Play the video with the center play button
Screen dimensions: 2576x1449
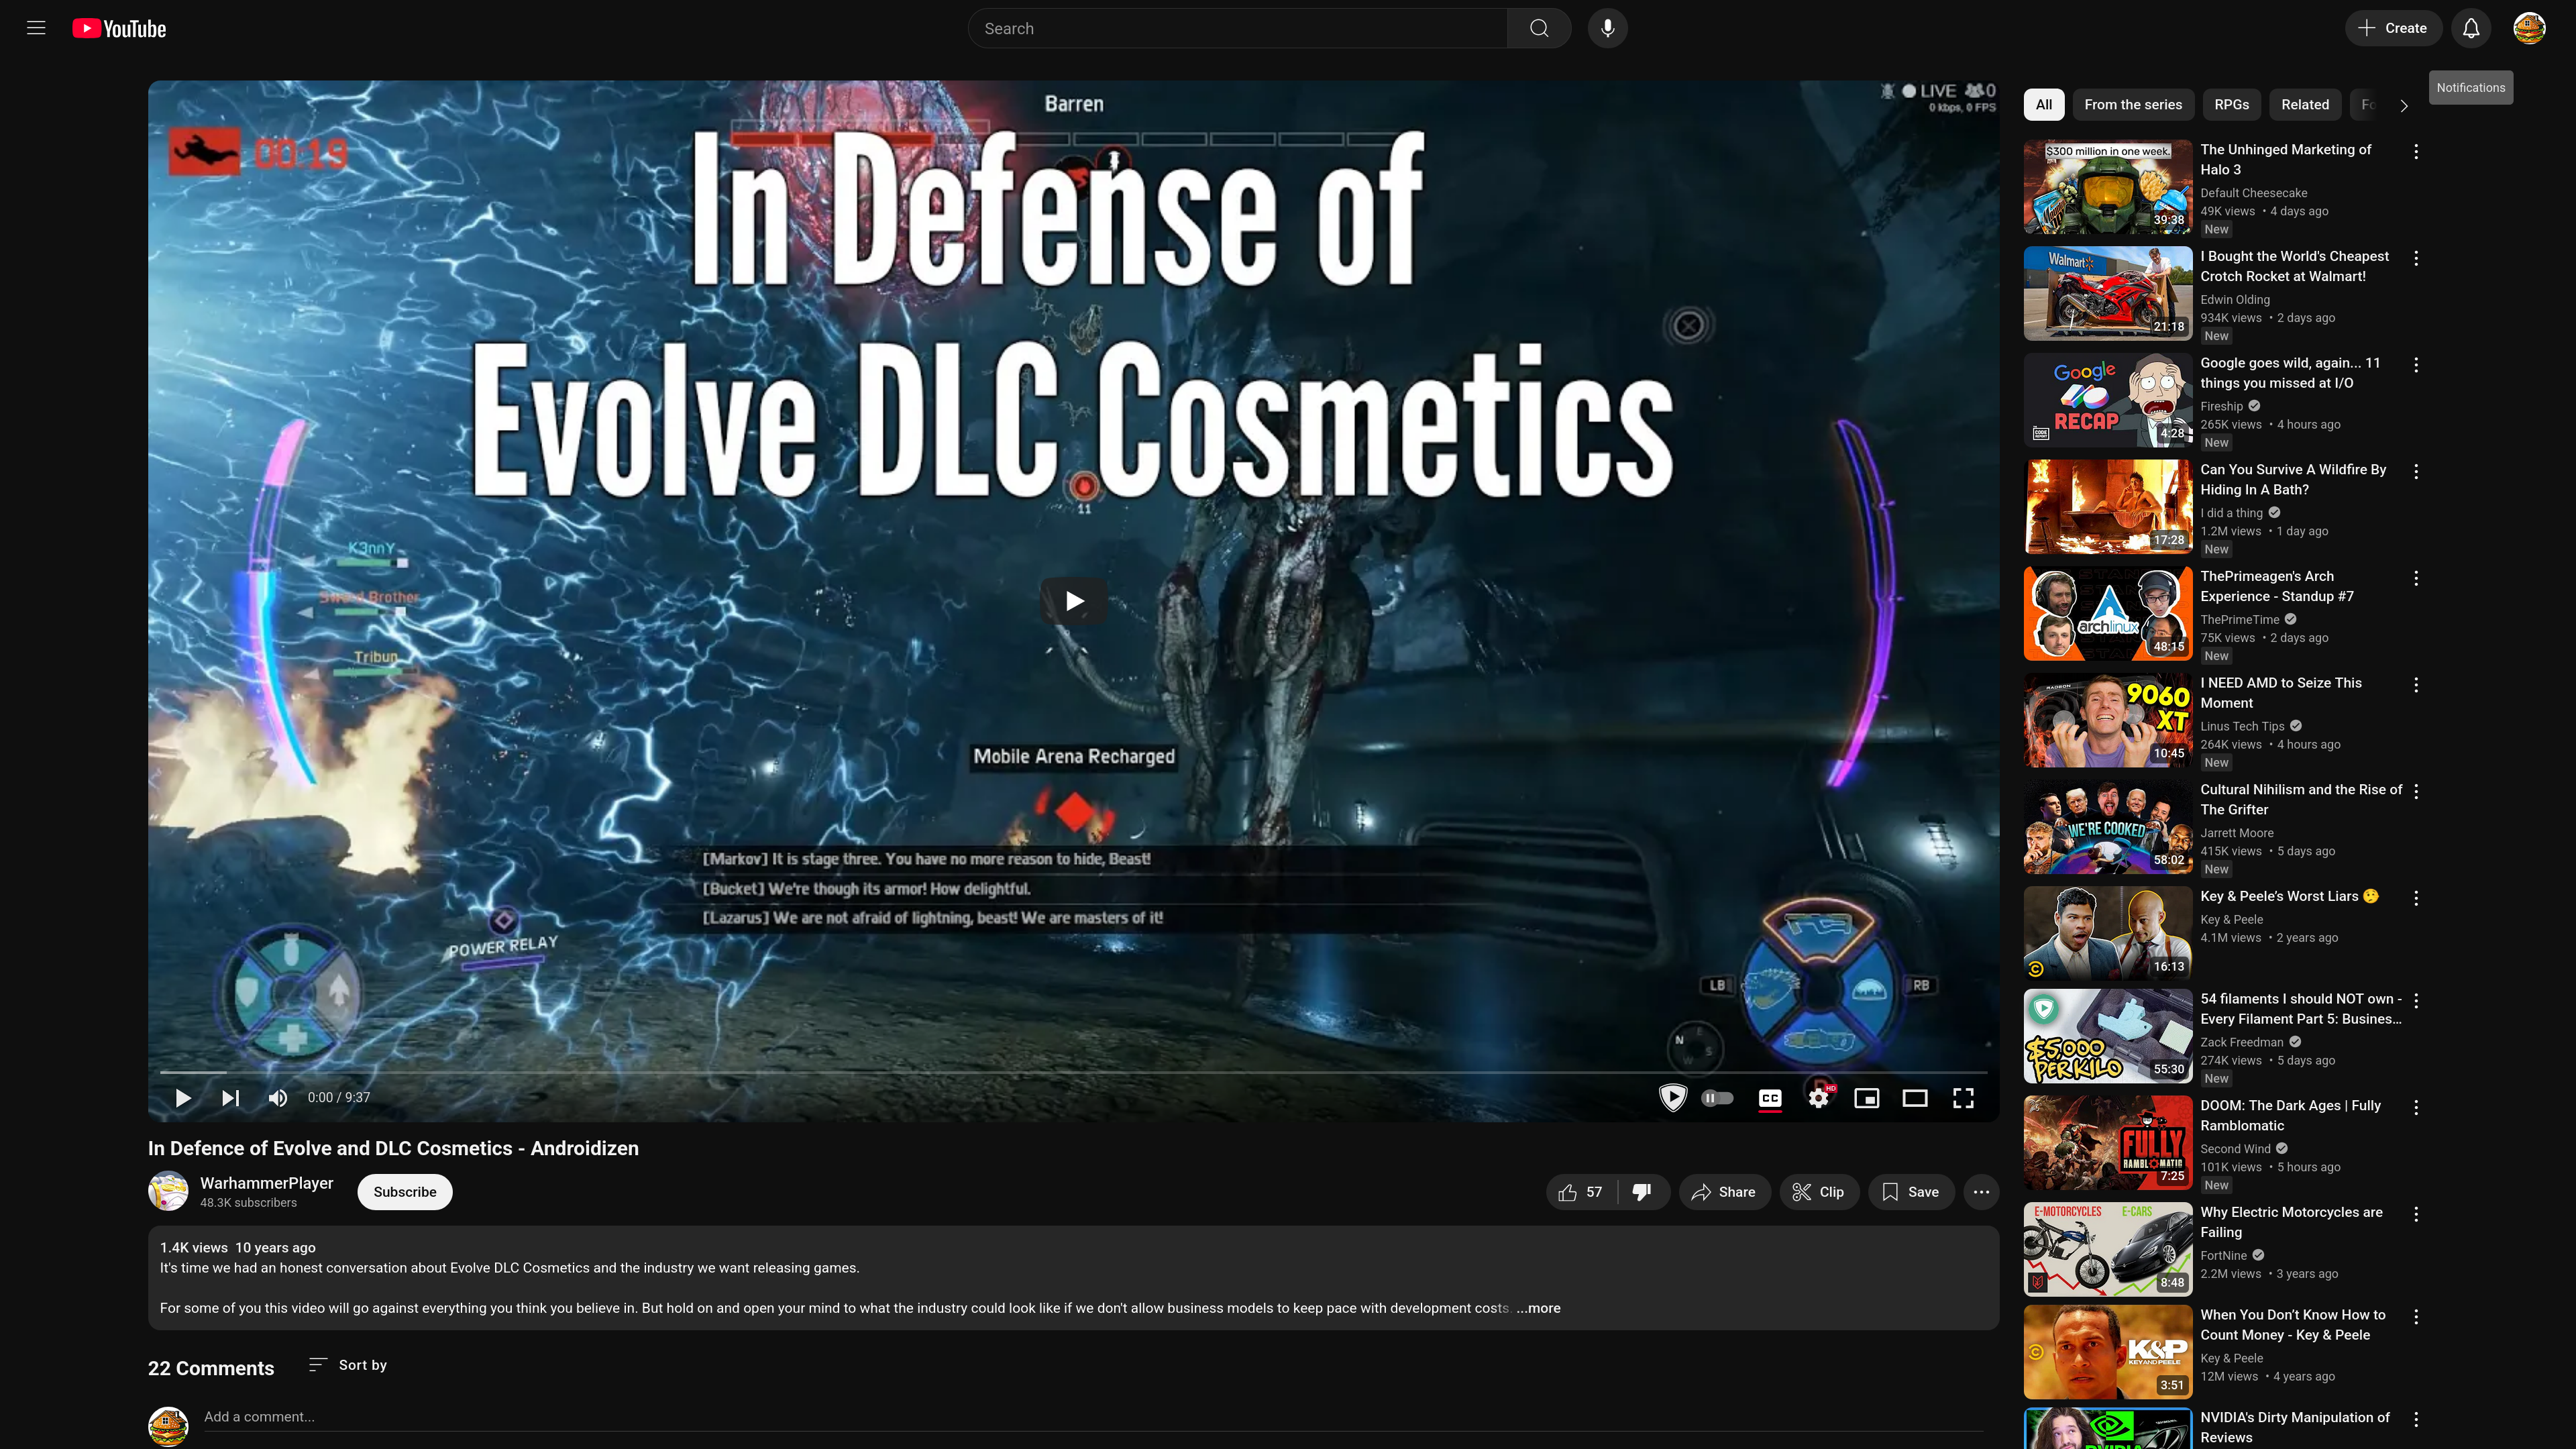[1074, 601]
